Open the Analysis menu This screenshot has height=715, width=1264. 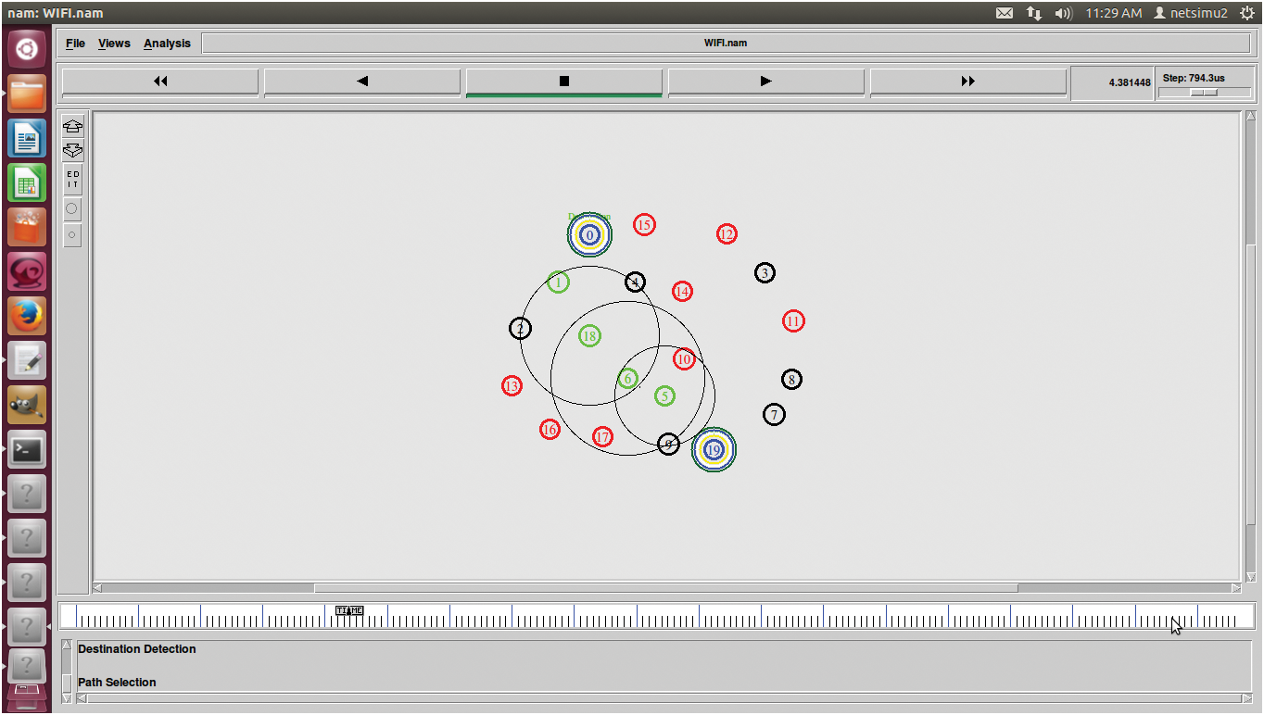tap(167, 44)
